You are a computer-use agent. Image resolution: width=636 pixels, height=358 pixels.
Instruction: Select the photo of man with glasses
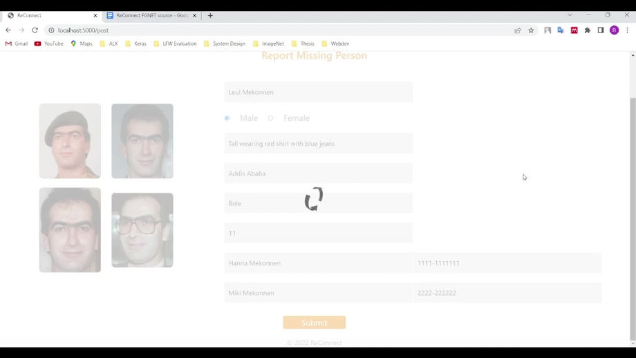142,230
